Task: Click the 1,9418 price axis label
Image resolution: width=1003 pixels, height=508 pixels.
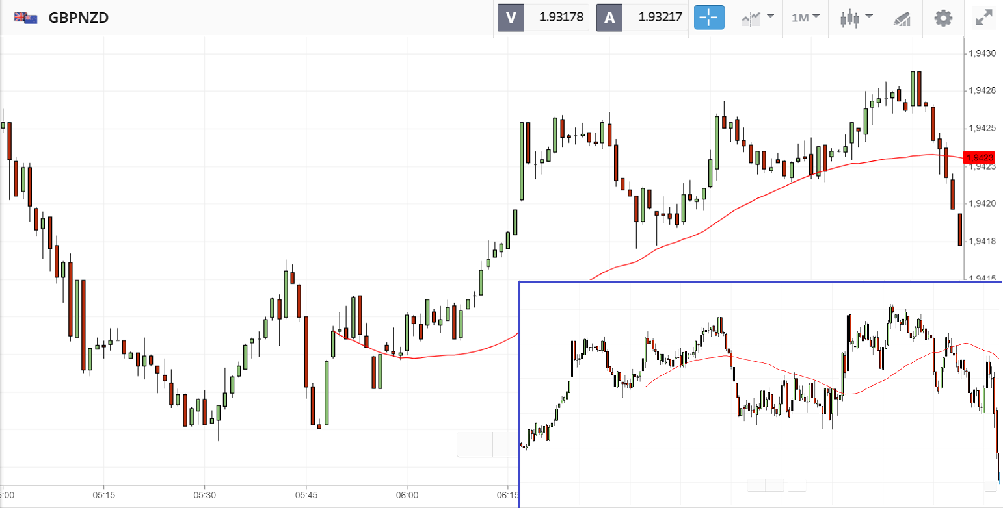Action: (983, 241)
